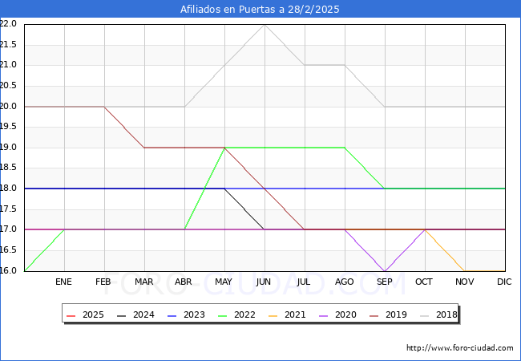521x361 pixels.
Task: Click the 2021 orange legend swatch
Action: pyautogui.click(x=273, y=315)
